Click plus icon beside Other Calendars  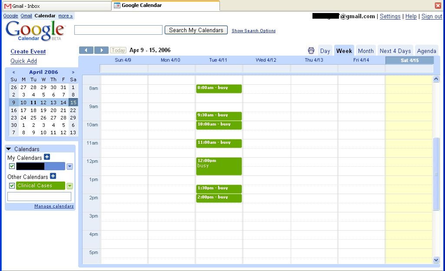point(53,176)
